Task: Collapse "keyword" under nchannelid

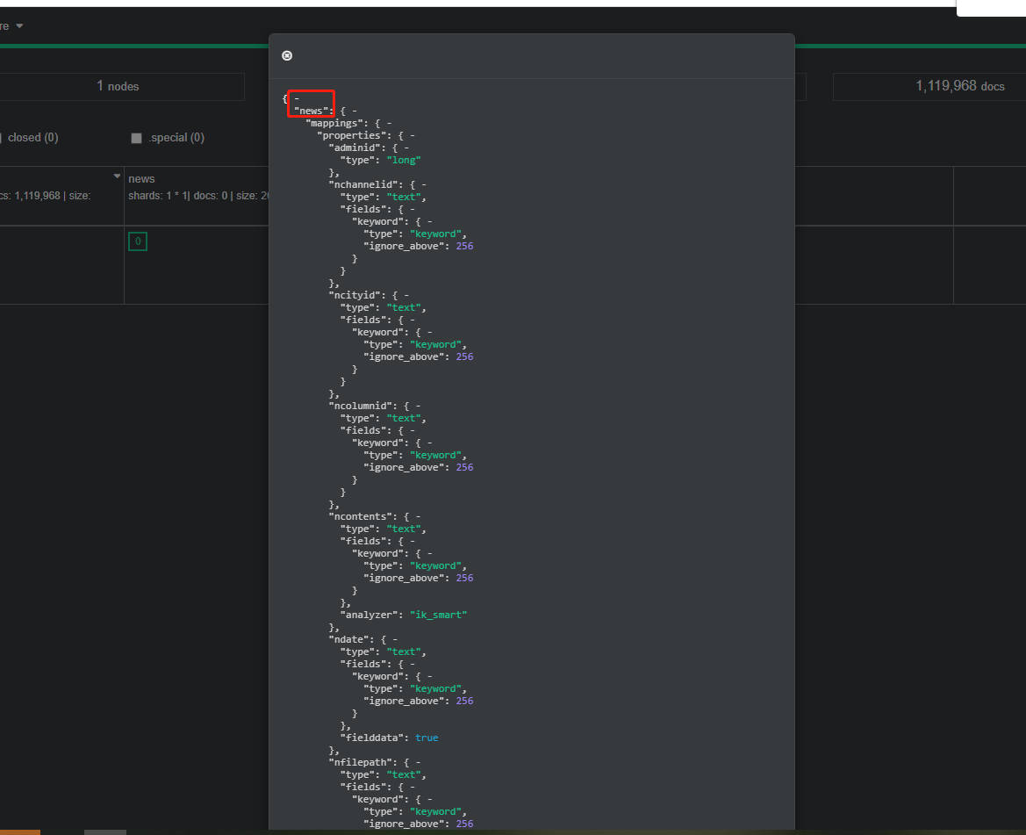Action: click(429, 221)
